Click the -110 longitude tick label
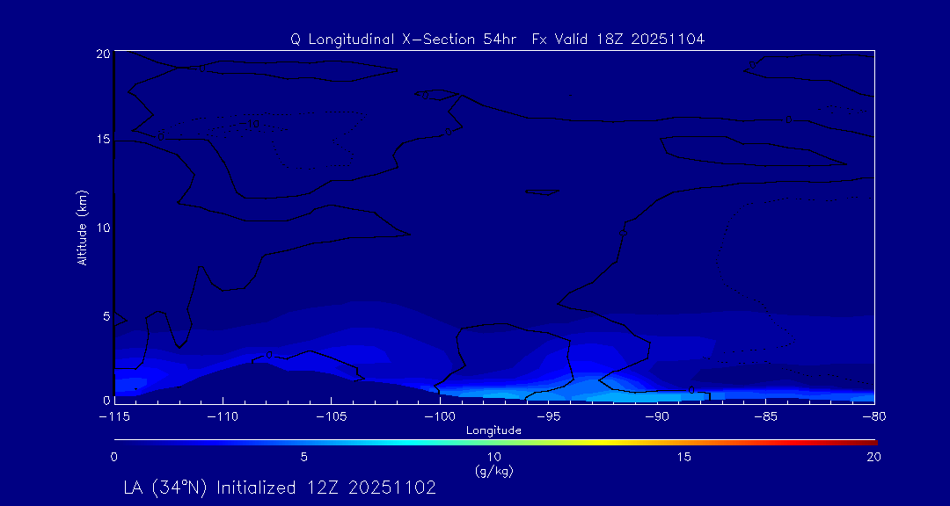This screenshot has height=506, width=950. tap(223, 417)
